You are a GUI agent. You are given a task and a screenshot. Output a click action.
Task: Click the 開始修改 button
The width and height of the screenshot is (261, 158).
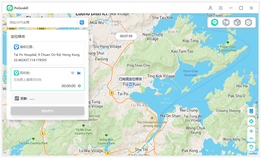coord(48,111)
